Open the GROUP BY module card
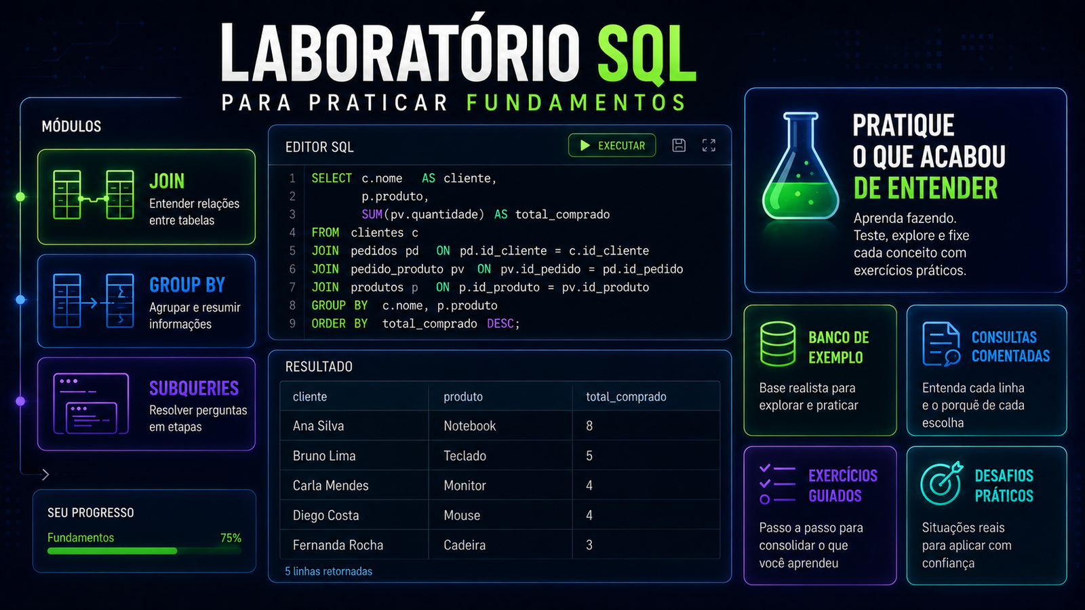This screenshot has width=1085, height=610. (146, 301)
